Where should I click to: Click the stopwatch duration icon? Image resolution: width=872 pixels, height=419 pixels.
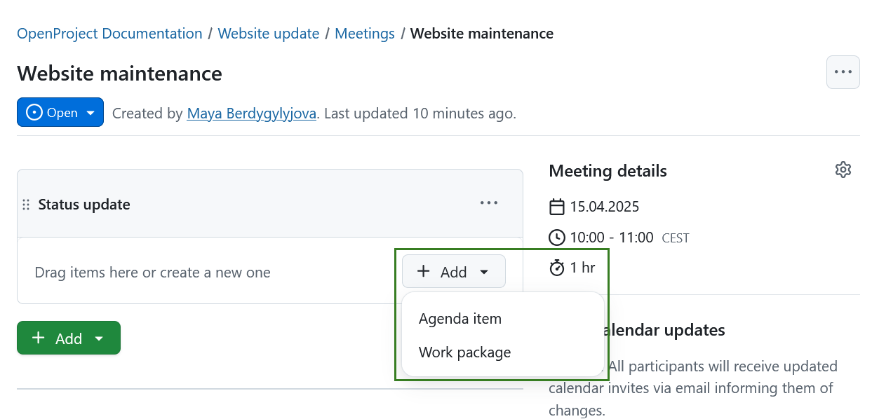coord(556,267)
